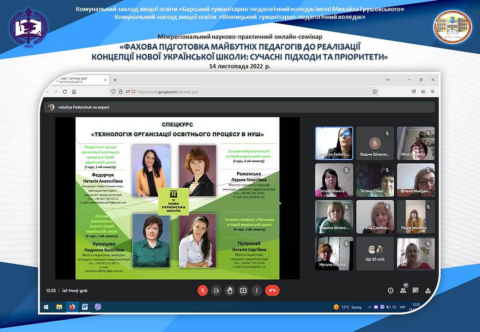Screen dimensions: 480x332
Task: Select Тетяна Січко video tile
Action: (x=375, y=180)
